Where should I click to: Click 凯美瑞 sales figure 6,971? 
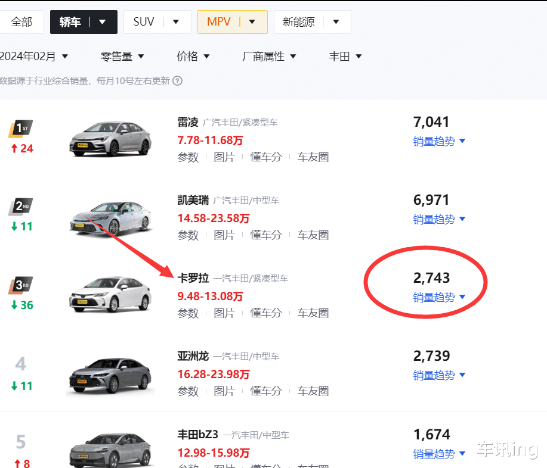431,200
